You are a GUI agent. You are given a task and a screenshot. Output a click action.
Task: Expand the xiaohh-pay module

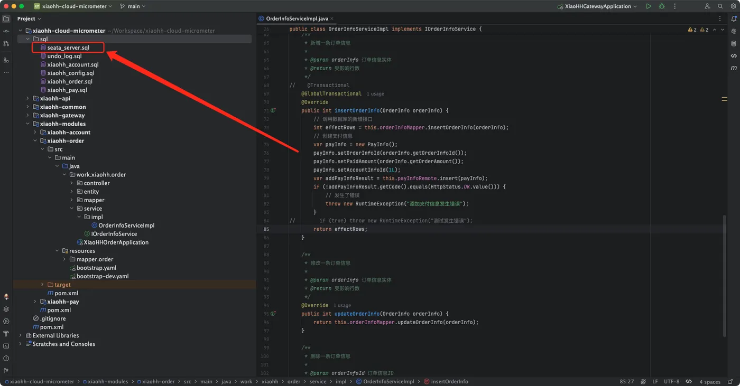pyautogui.click(x=35, y=302)
